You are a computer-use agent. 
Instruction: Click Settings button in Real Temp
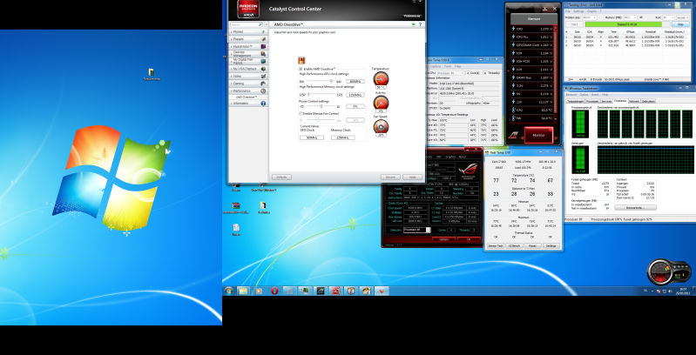(551, 245)
